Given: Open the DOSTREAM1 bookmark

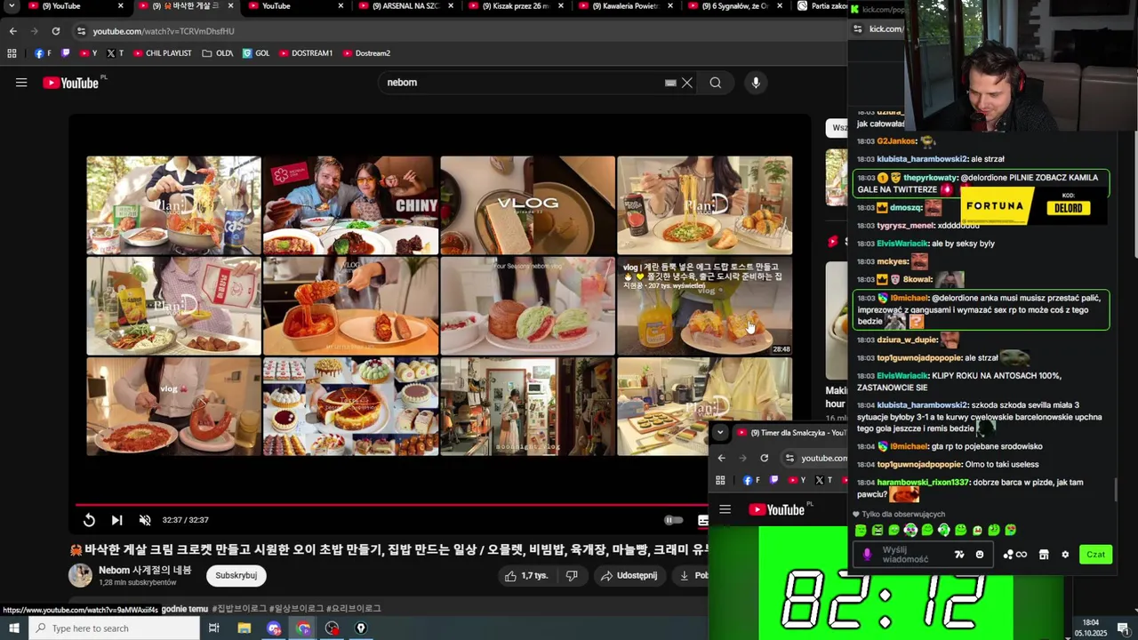Looking at the screenshot, I should click(x=306, y=53).
